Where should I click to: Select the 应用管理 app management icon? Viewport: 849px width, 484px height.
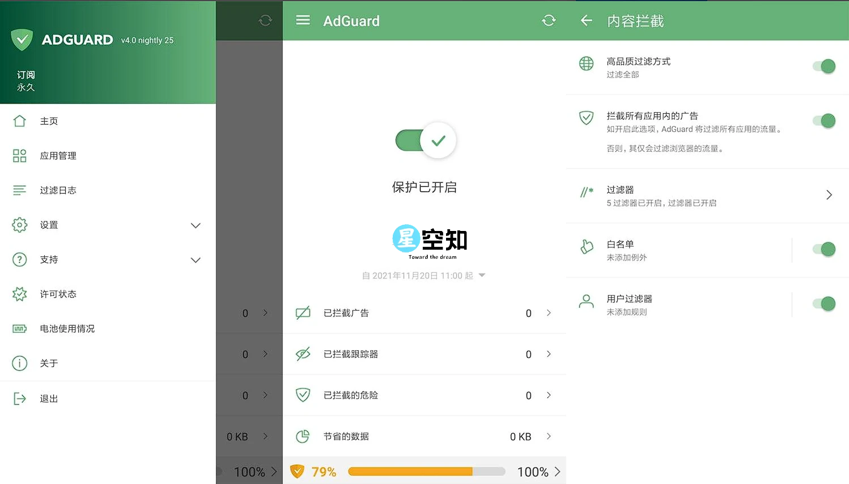coord(19,155)
